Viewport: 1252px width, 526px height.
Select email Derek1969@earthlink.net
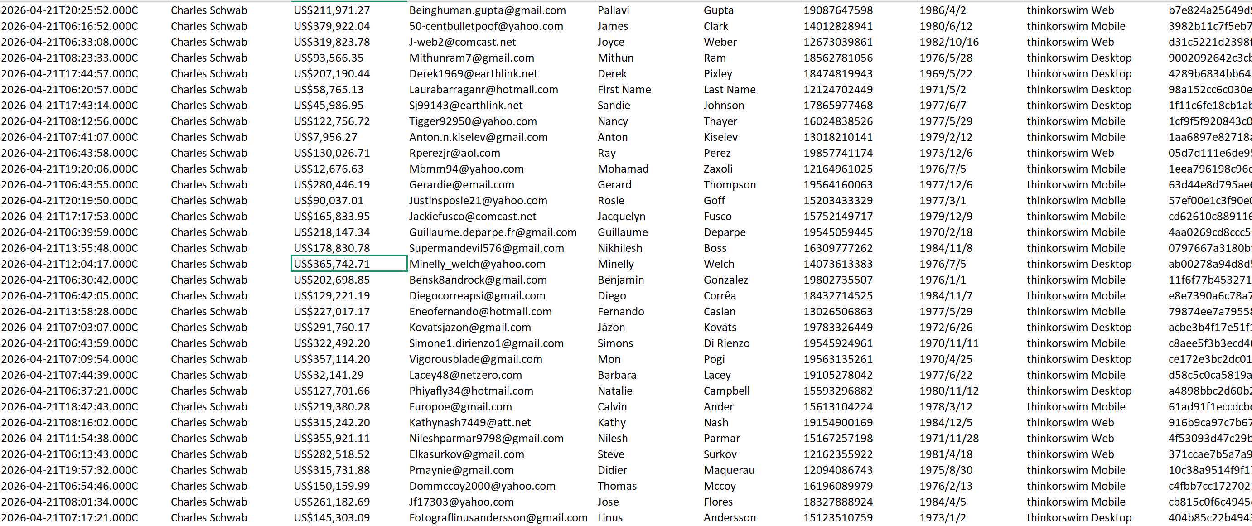click(x=474, y=74)
